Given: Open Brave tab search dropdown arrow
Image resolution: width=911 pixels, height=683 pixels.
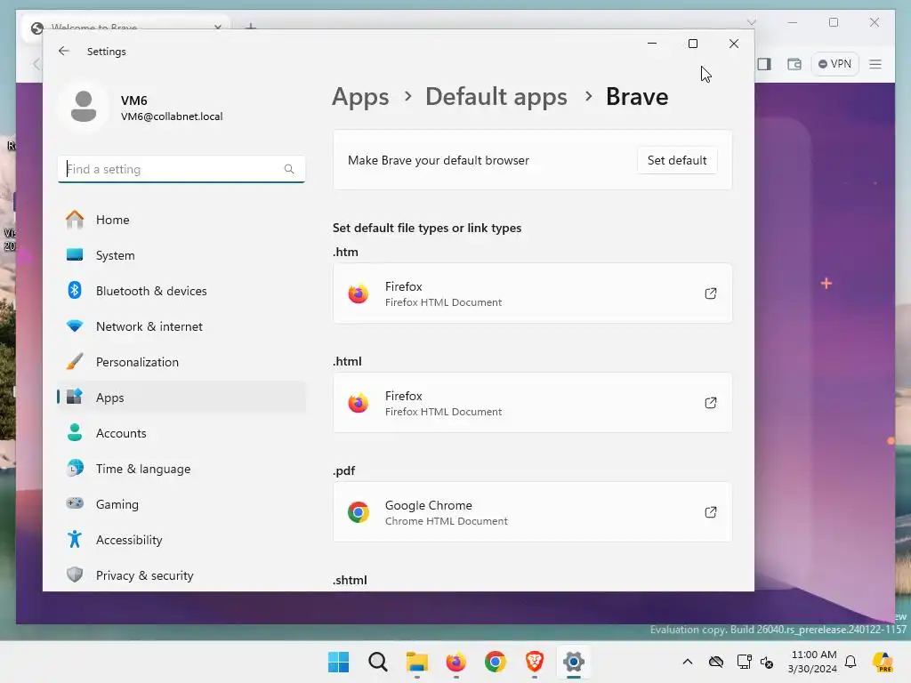Looking at the screenshot, I should (751, 22).
